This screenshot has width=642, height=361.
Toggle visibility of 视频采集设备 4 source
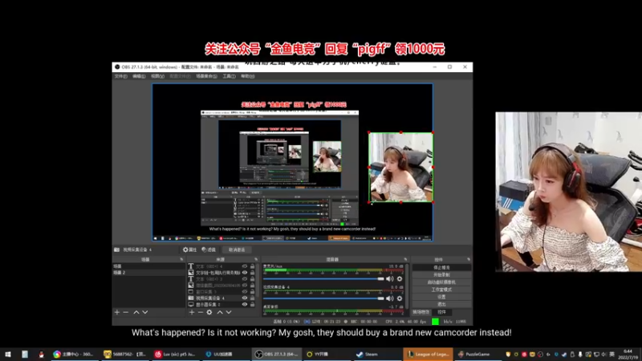click(245, 298)
